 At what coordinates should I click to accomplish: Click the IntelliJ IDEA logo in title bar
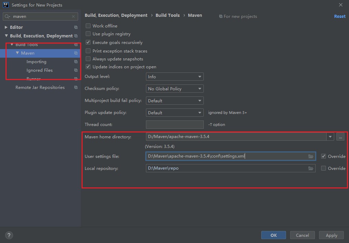tap(6, 5)
